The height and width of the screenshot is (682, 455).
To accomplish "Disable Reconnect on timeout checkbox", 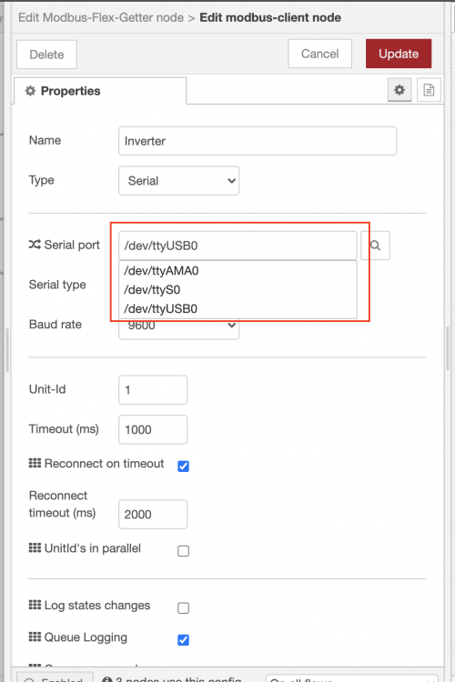I will click(x=183, y=466).
